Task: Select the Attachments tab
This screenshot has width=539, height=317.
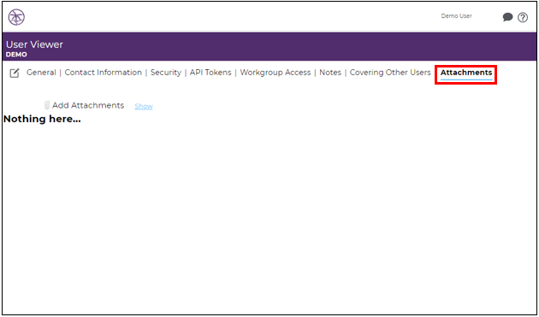Action: [466, 73]
